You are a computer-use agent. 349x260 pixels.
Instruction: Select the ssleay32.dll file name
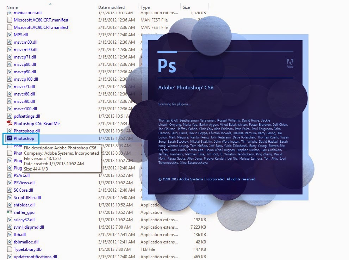(24, 220)
